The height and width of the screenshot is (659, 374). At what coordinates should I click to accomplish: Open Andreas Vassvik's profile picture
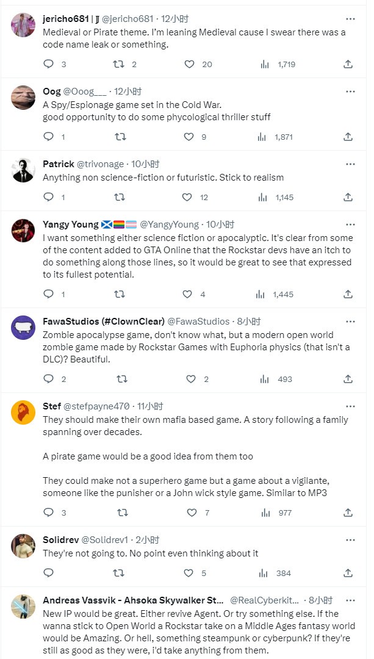23,607
